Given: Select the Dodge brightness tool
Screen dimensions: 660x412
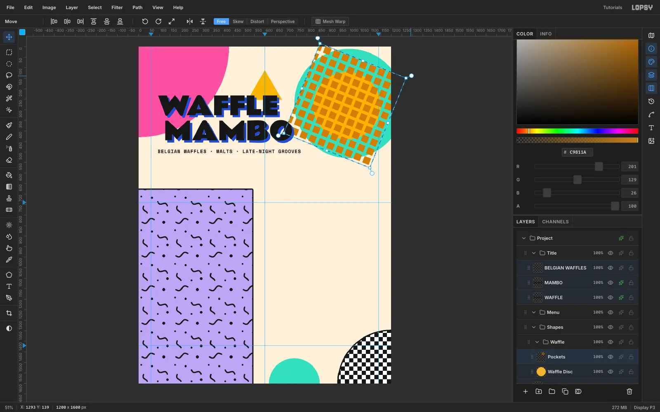Looking at the screenshot, I should click(x=9, y=225).
